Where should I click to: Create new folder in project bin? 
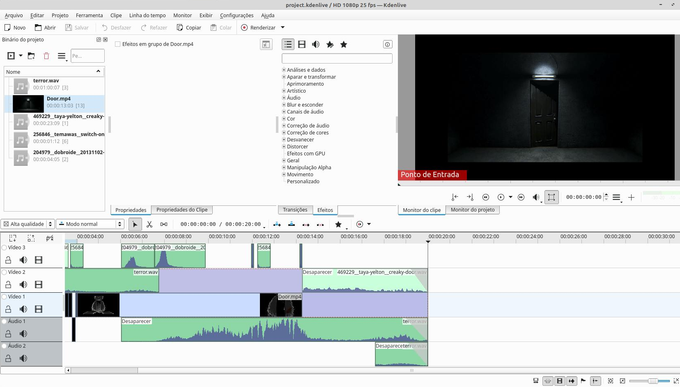click(x=31, y=56)
